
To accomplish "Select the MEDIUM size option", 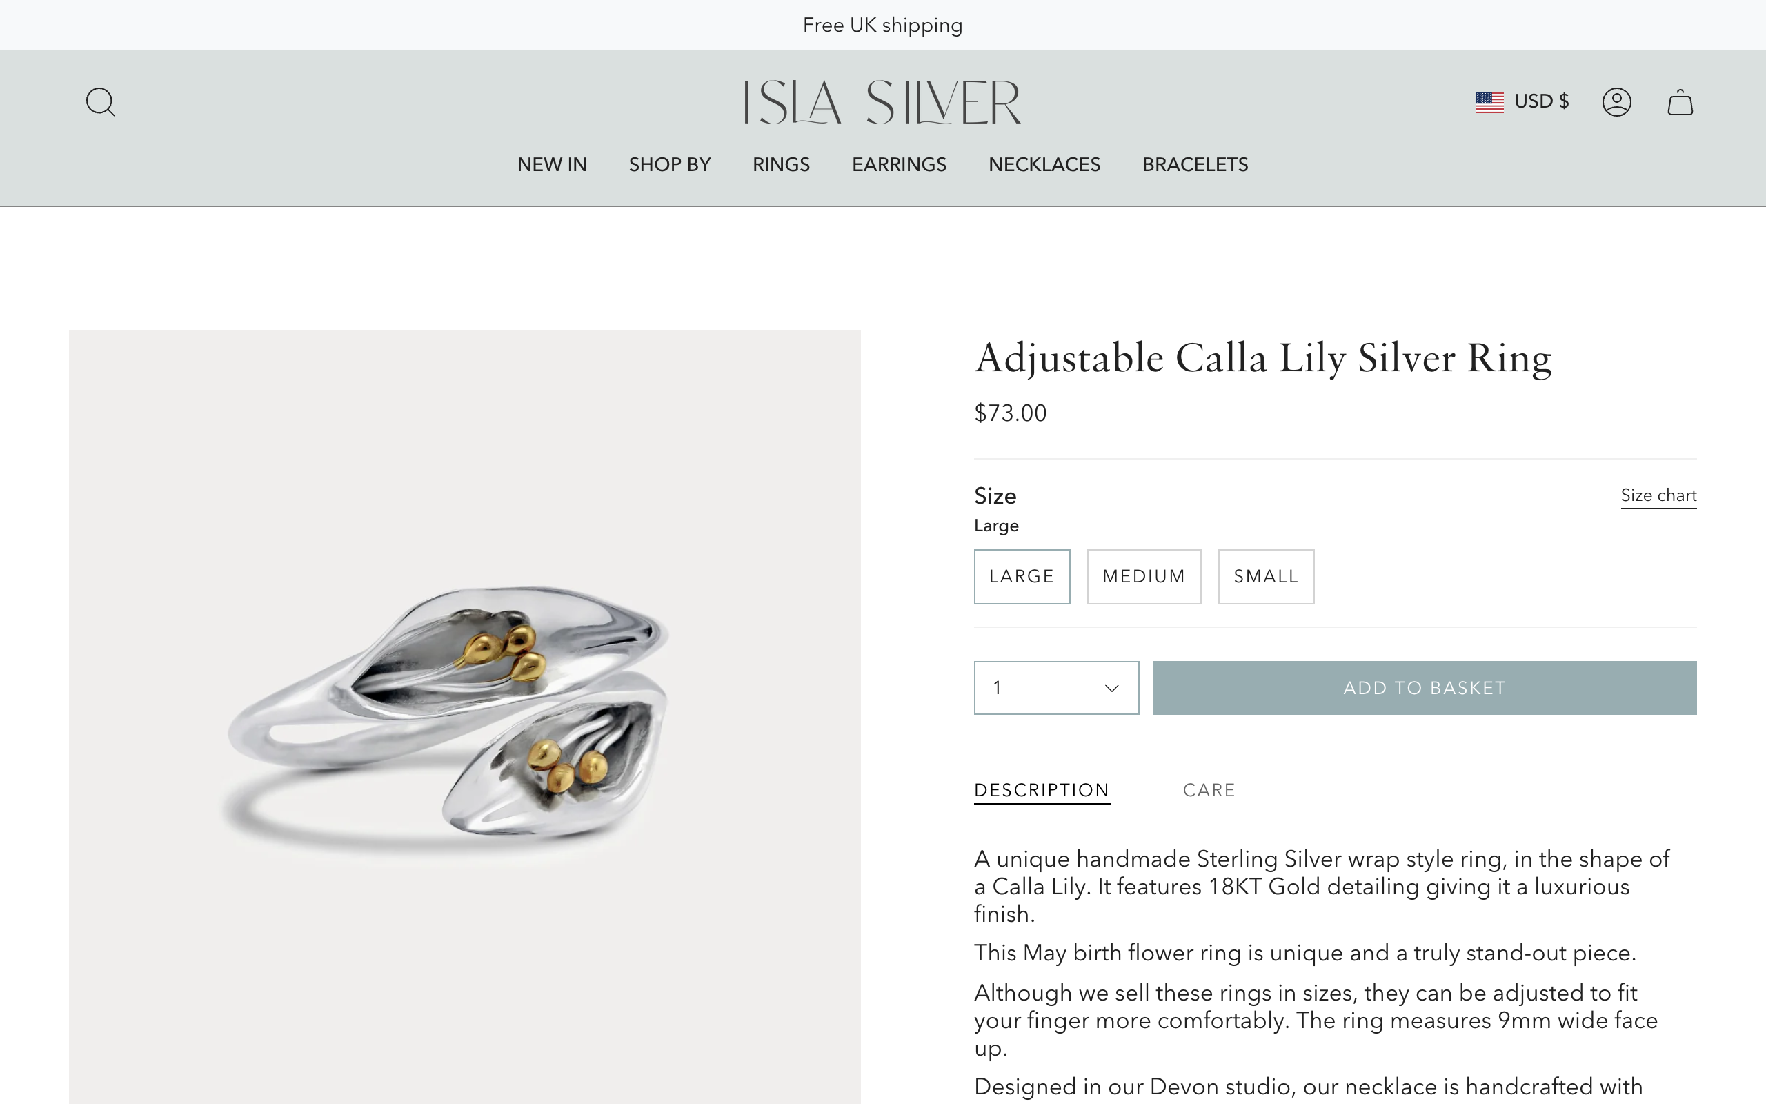I will [x=1144, y=576].
